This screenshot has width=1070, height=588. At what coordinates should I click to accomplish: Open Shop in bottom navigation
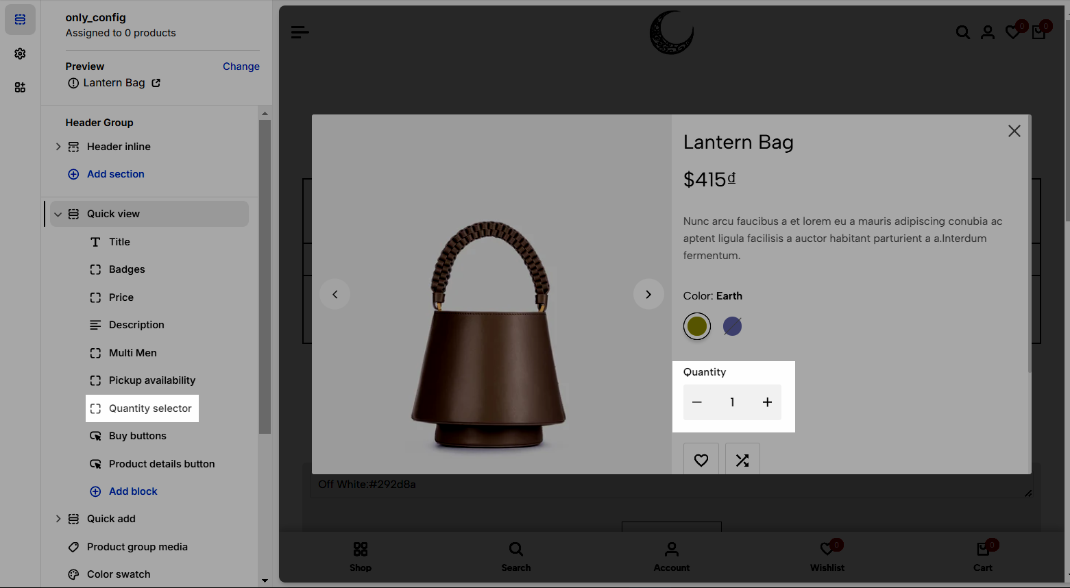point(361,556)
